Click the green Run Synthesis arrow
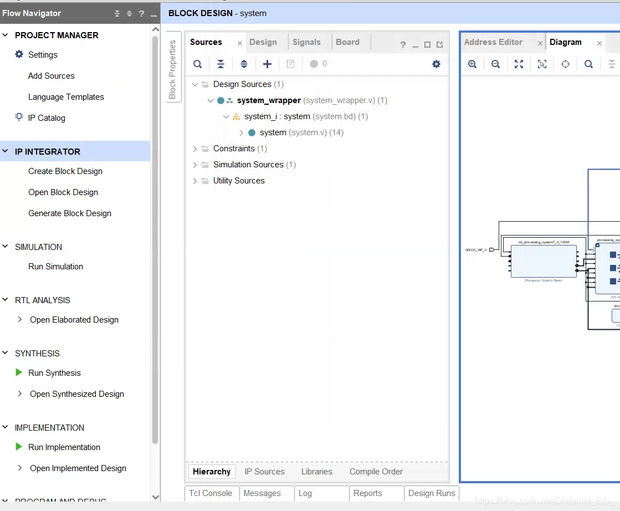Viewport: 620px width, 511px height. pyautogui.click(x=19, y=372)
